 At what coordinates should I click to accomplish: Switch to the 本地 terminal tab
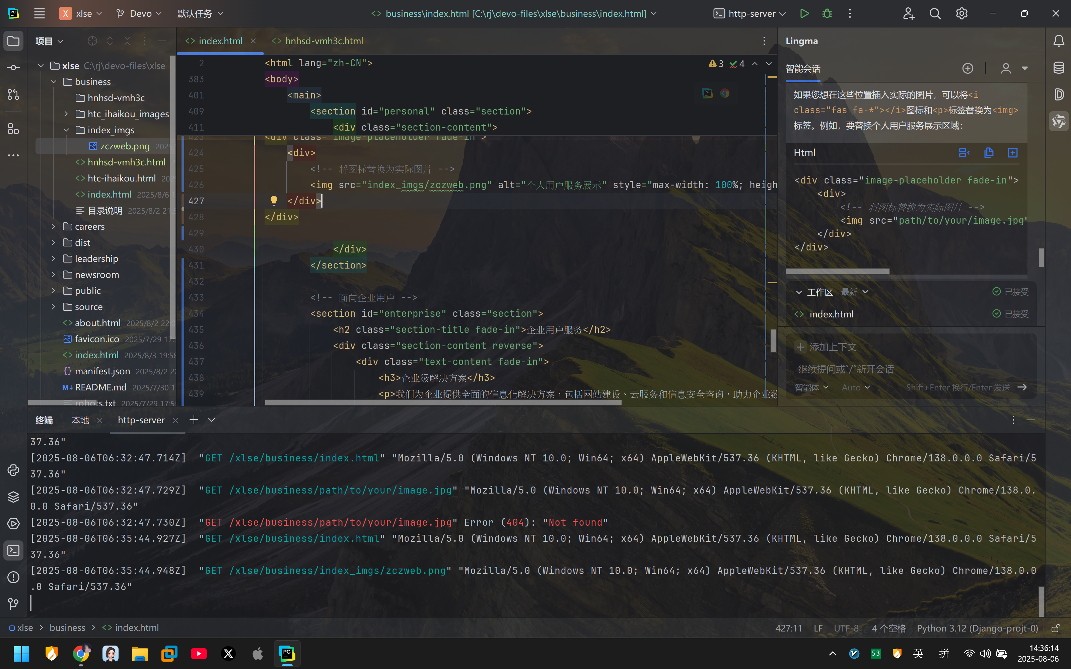(x=80, y=420)
